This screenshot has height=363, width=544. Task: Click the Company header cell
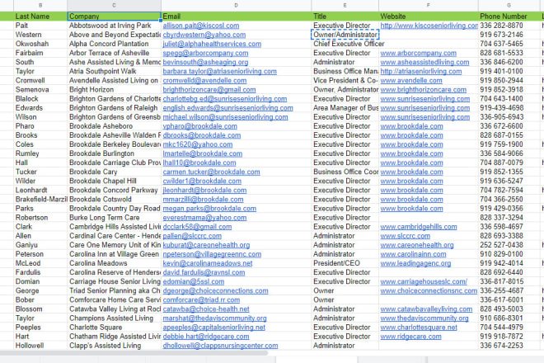pos(114,16)
